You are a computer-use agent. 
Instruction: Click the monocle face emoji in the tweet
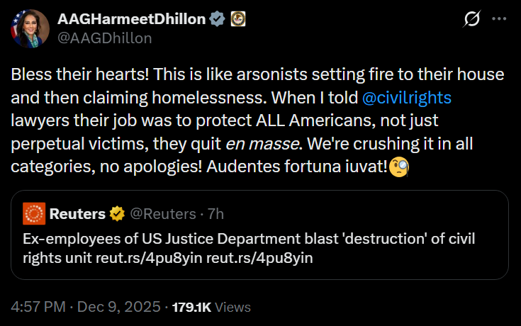click(398, 169)
